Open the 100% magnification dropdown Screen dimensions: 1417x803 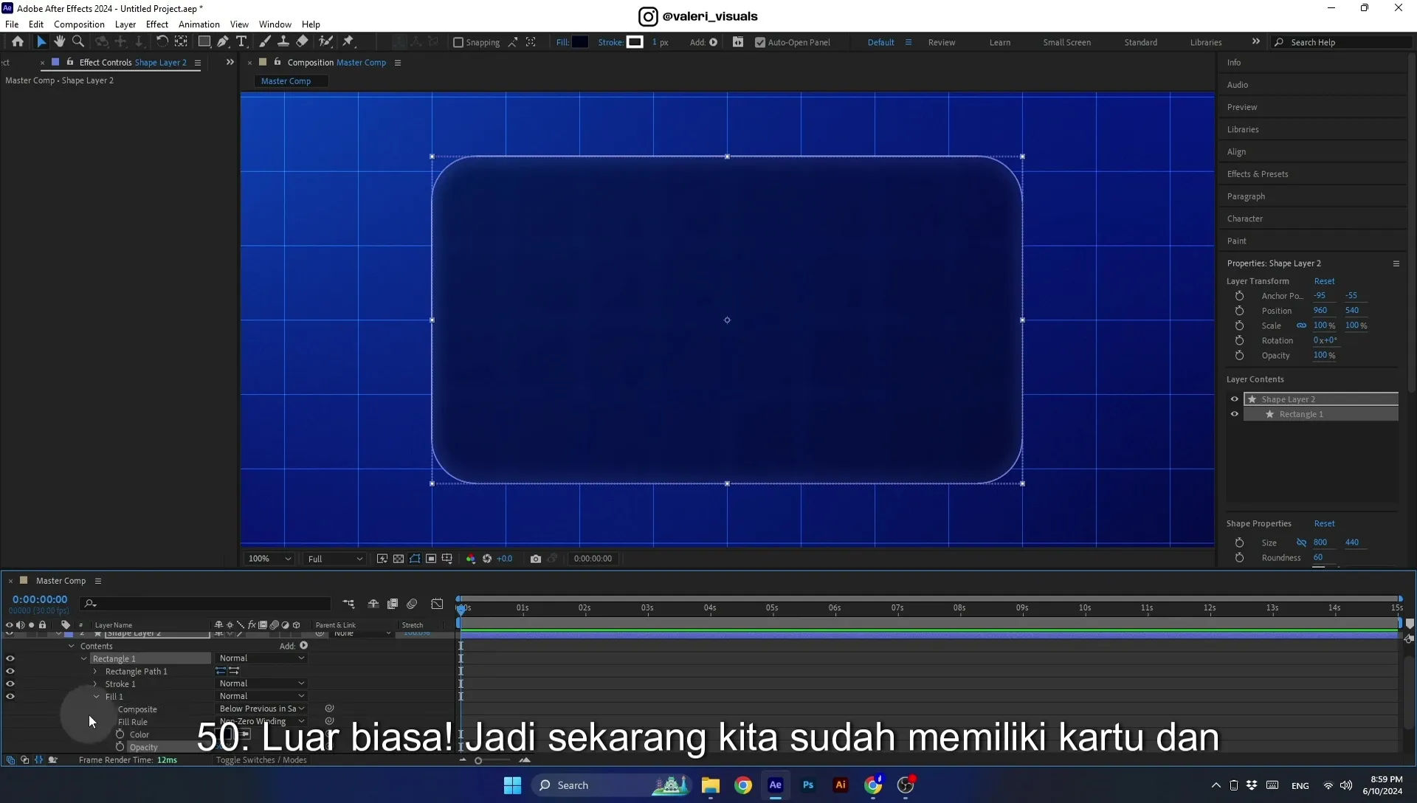tap(269, 559)
